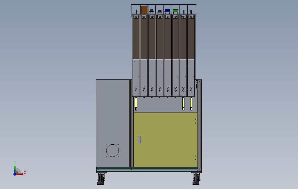The height and width of the screenshot is (189, 298).
Task: Select the left caster wheel
Action: (x=101, y=179)
